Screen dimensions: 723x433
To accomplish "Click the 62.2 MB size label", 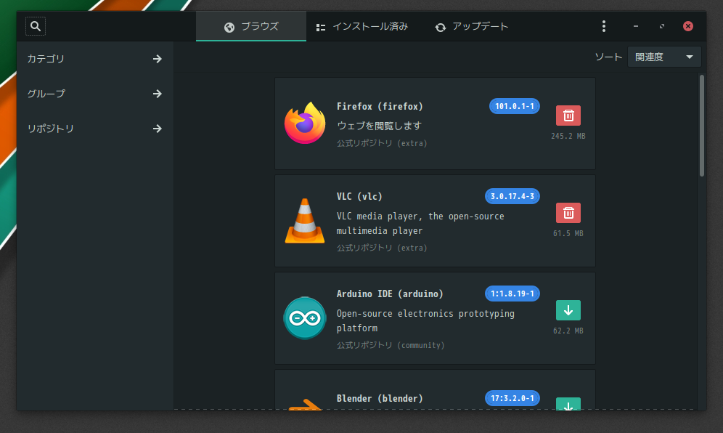I will [x=568, y=331].
